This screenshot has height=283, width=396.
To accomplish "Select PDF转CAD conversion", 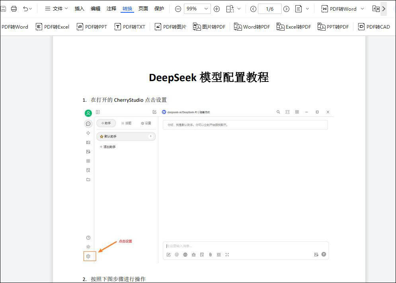I will [374, 27].
